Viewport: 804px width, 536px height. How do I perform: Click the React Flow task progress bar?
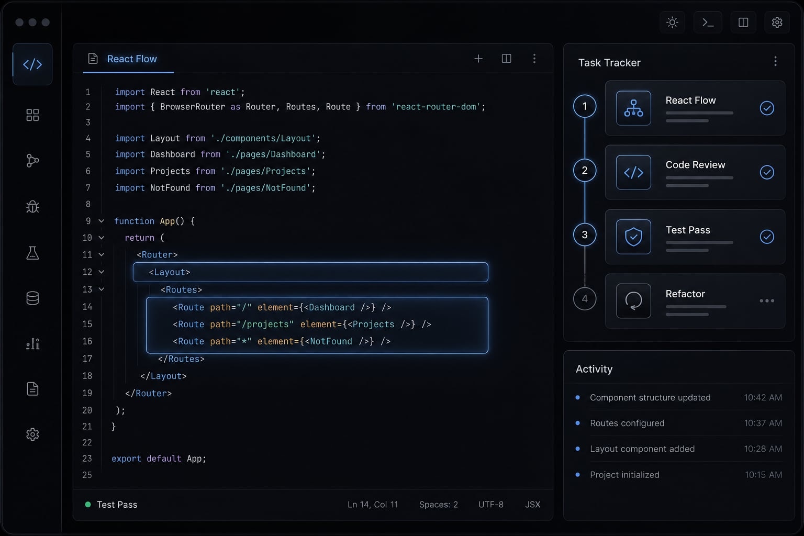point(699,113)
